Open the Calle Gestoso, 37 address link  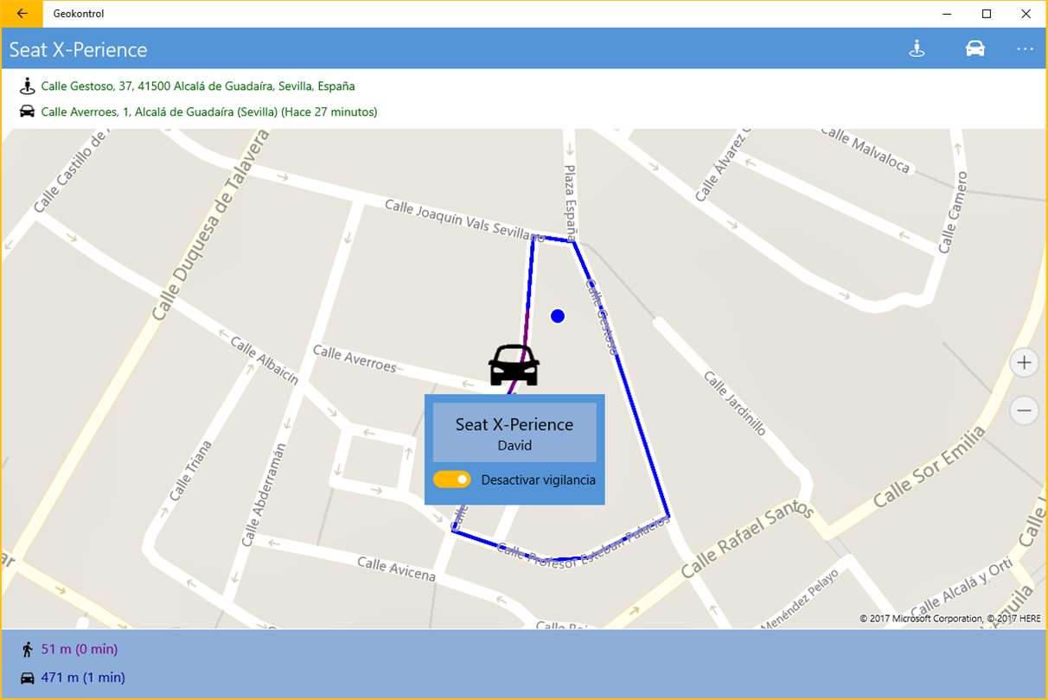click(x=198, y=86)
